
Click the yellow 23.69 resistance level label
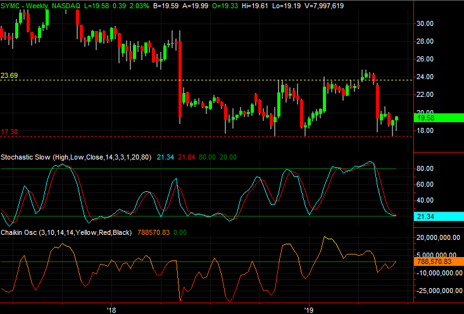9,75
